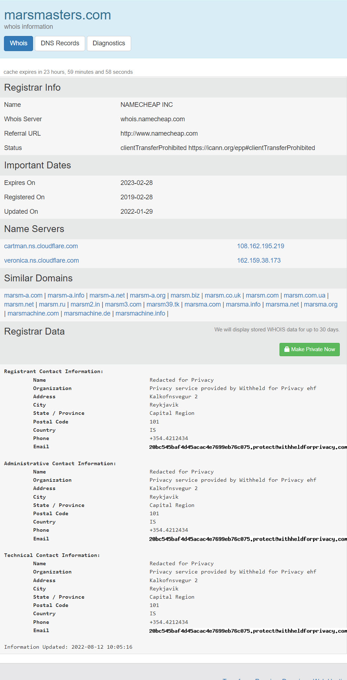Click the Make Private Now button
This screenshot has width=347, height=680.
click(310, 349)
